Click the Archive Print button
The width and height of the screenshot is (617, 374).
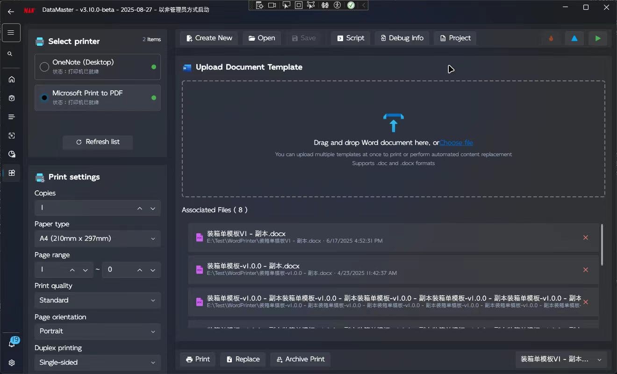[301, 359]
